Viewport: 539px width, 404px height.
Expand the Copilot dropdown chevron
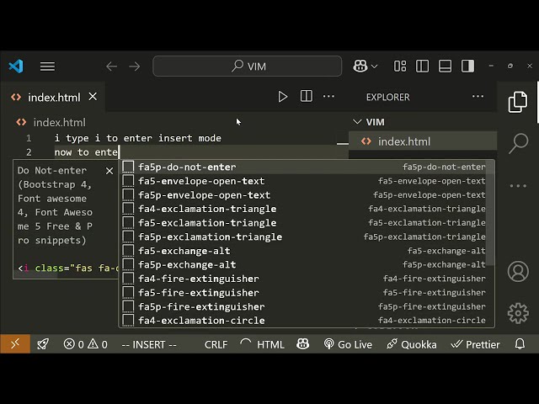[375, 66]
